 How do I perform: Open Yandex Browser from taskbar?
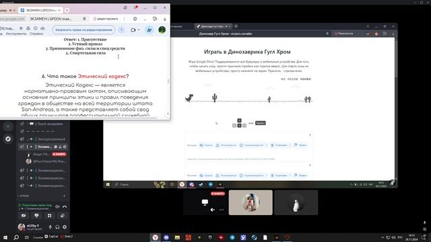tap(156, 237)
